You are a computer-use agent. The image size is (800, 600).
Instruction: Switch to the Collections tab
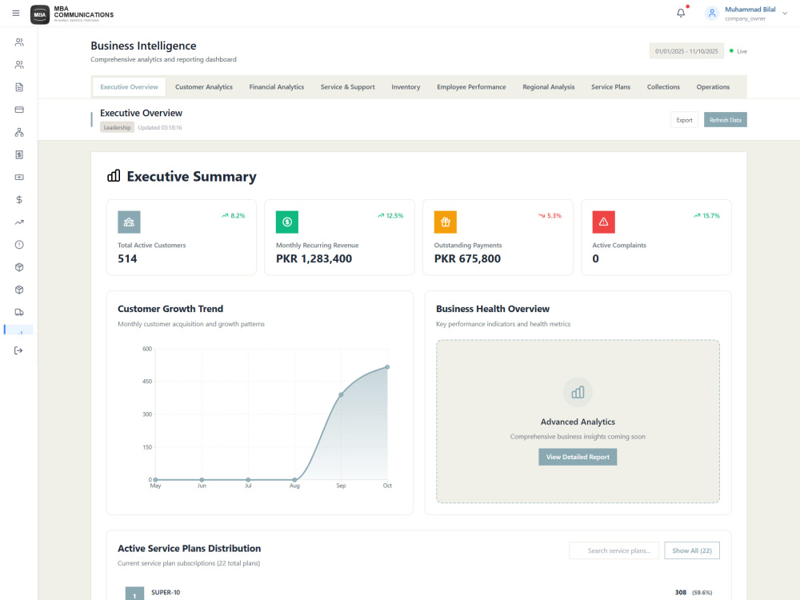point(663,87)
